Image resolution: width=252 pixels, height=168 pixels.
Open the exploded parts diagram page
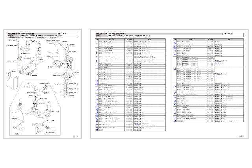click(x=43, y=84)
